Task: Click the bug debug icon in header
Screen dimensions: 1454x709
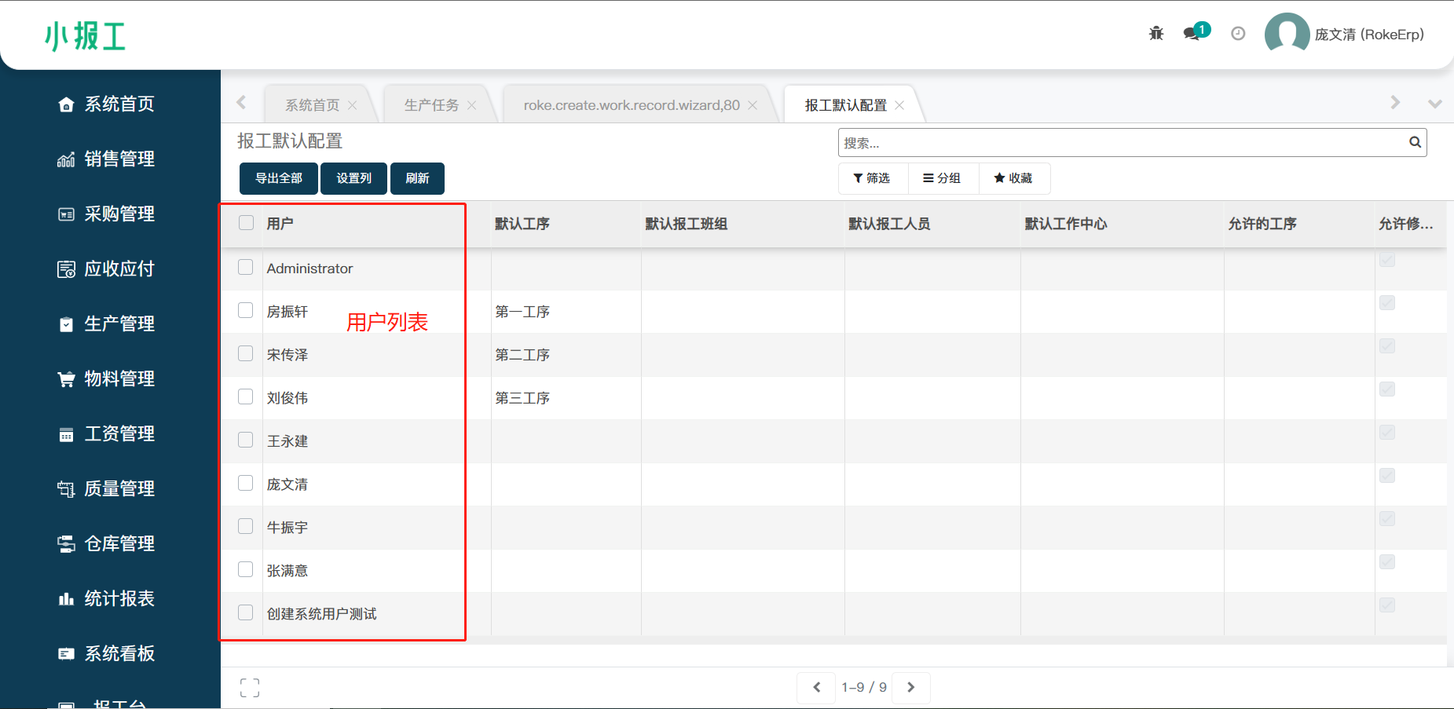Action: [1156, 34]
